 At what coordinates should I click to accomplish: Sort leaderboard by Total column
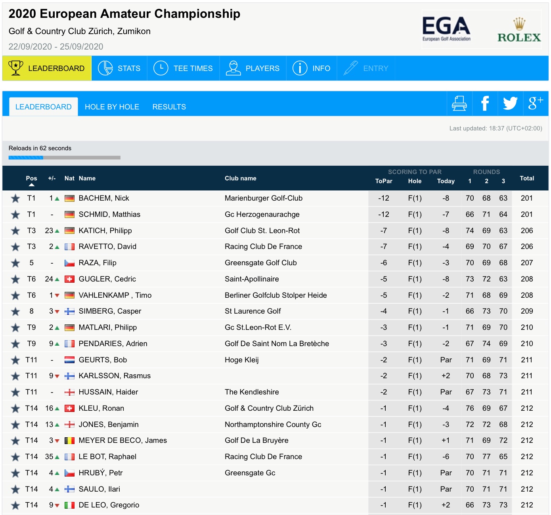(x=527, y=178)
